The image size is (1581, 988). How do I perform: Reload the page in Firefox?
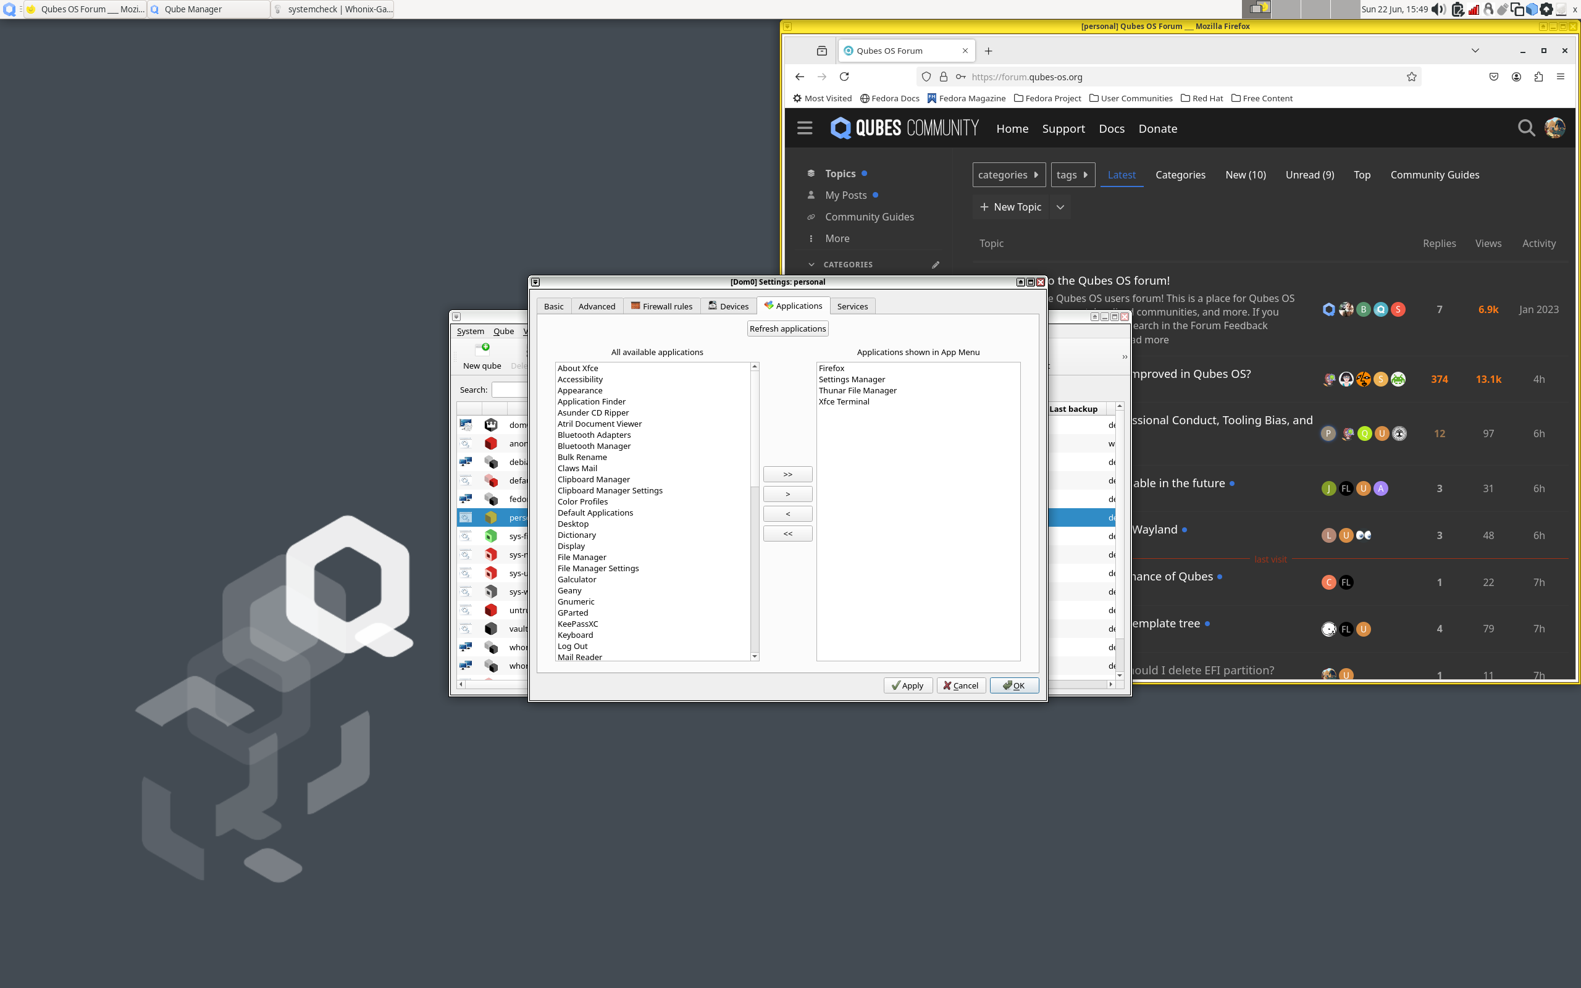[844, 77]
